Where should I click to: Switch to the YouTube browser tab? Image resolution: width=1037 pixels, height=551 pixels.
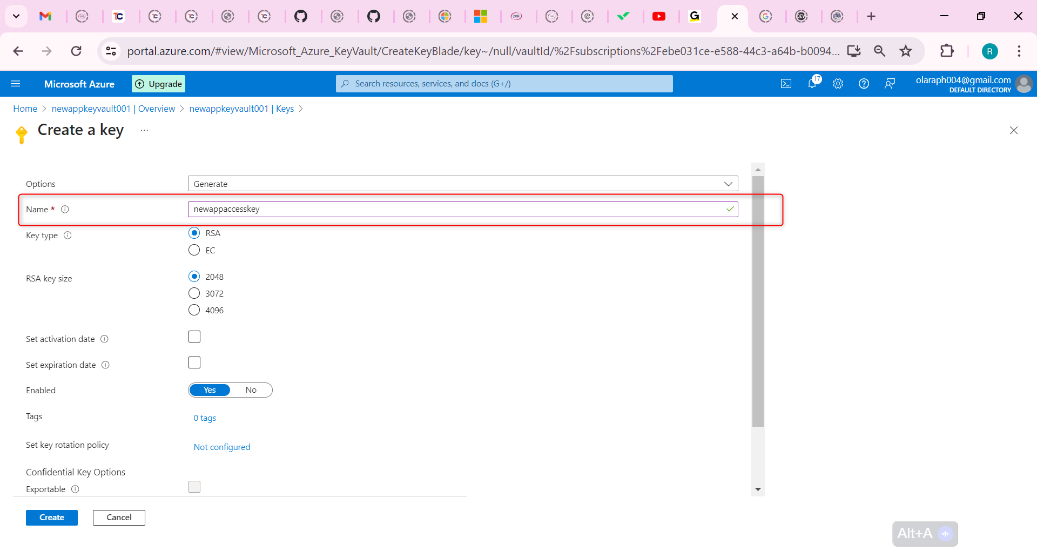(659, 16)
